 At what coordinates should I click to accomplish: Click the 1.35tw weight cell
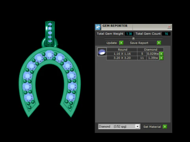[x=153, y=58]
